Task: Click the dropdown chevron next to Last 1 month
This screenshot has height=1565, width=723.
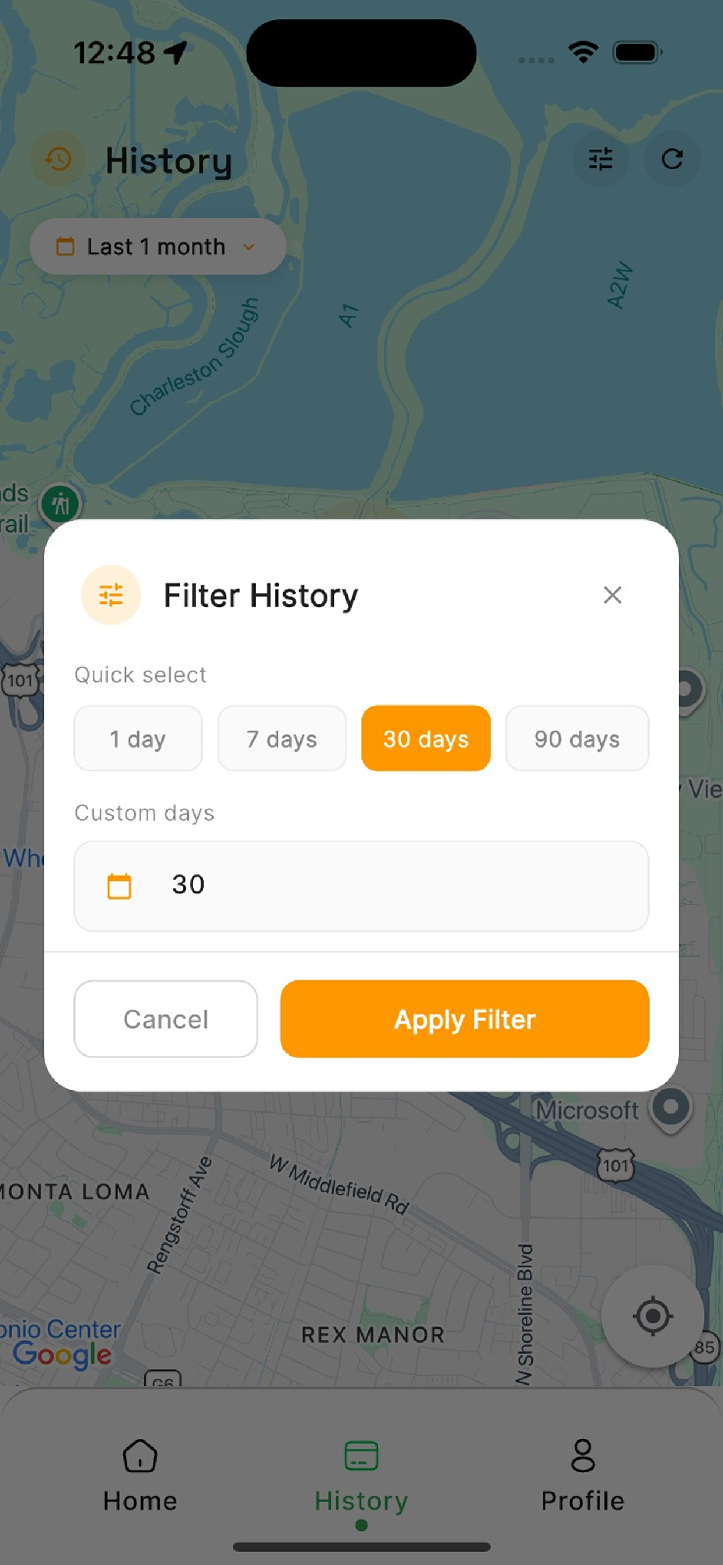Action: [x=249, y=247]
